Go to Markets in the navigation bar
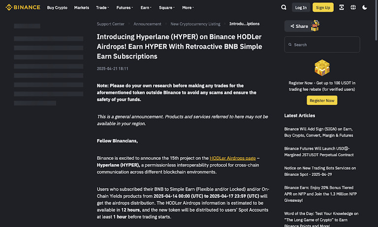This screenshot has width=378, height=227. tap(82, 7)
